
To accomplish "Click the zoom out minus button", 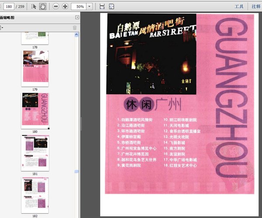I will pos(56,7).
